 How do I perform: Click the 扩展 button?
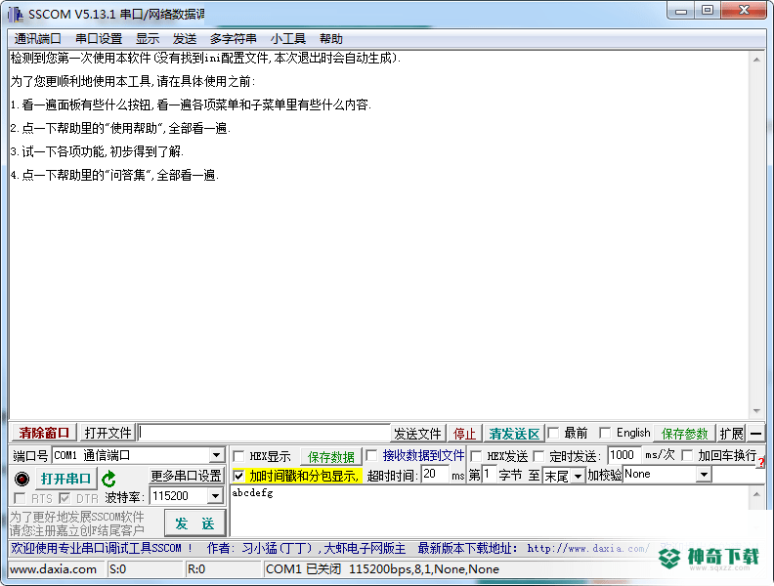point(731,434)
